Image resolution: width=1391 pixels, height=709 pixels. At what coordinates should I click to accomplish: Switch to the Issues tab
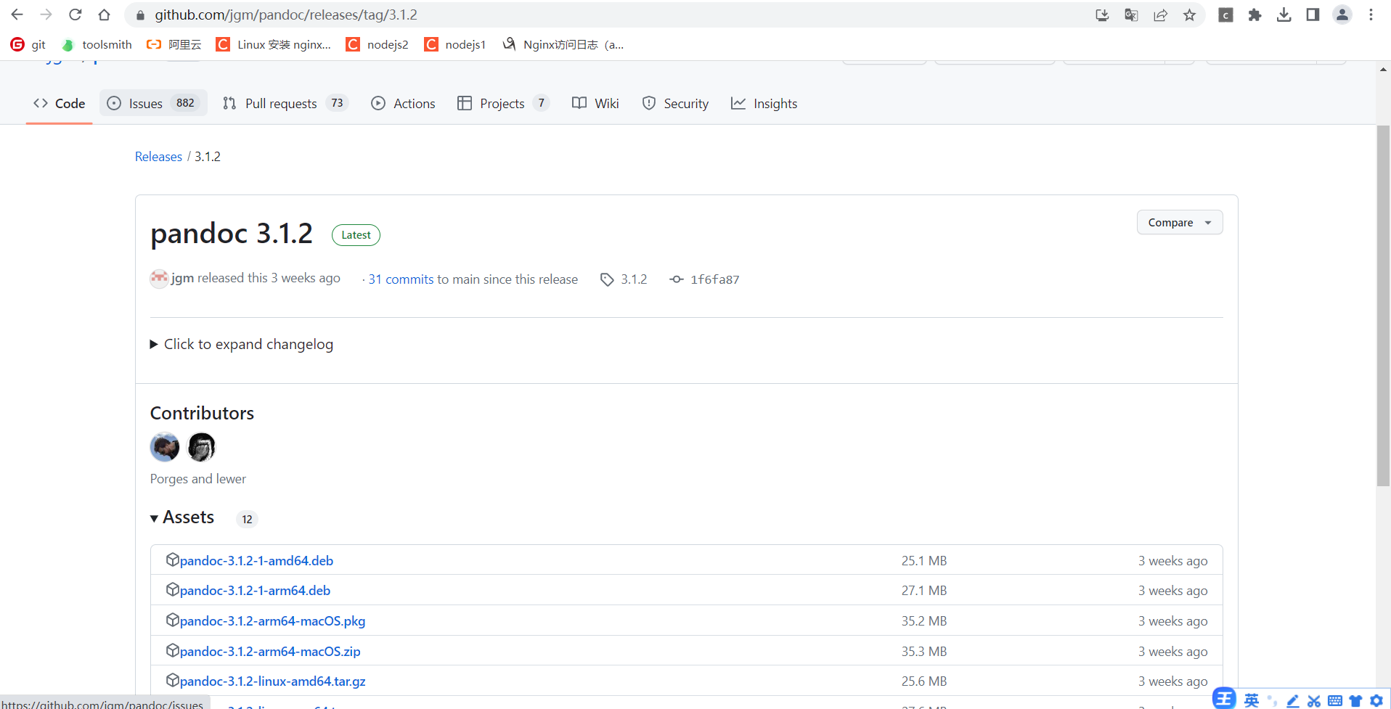click(x=153, y=103)
